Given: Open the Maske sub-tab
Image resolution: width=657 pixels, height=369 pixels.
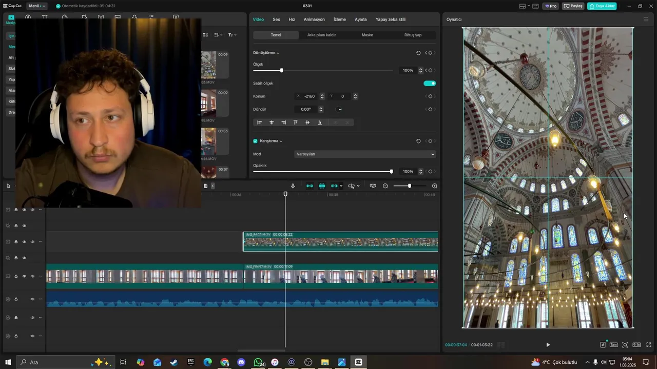Looking at the screenshot, I should tap(367, 35).
